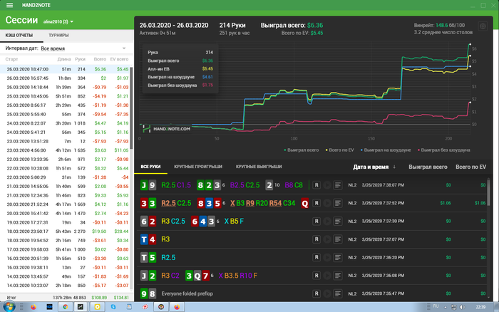
Task: Select session 26.03.2020 14:18:44
Action: (66, 87)
